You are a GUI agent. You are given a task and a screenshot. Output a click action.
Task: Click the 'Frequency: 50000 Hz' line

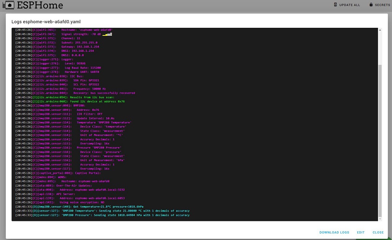point(61,89)
